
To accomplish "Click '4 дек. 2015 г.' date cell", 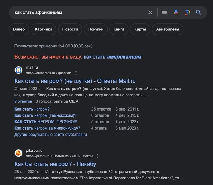I will tap(127, 115).
